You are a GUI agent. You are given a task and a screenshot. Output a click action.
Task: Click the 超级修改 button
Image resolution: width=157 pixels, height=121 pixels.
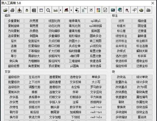coord(14,77)
